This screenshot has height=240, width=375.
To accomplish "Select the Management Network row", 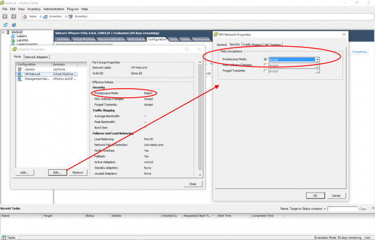I will coord(47,79).
